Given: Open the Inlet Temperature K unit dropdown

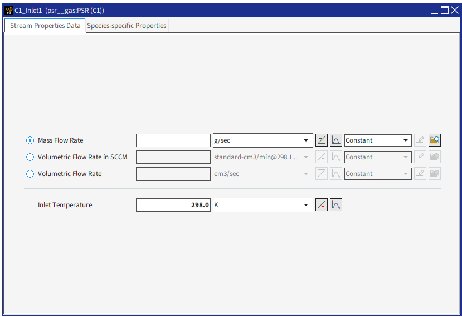Looking at the screenshot, I should coord(263,205).
